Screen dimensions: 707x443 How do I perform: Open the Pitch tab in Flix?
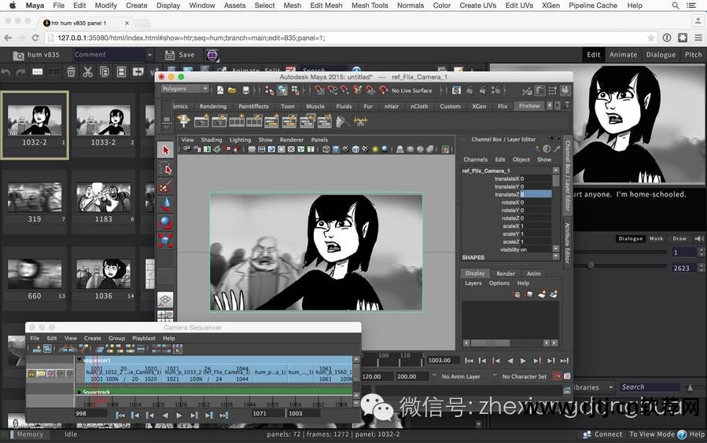click(x=693, y=55)
